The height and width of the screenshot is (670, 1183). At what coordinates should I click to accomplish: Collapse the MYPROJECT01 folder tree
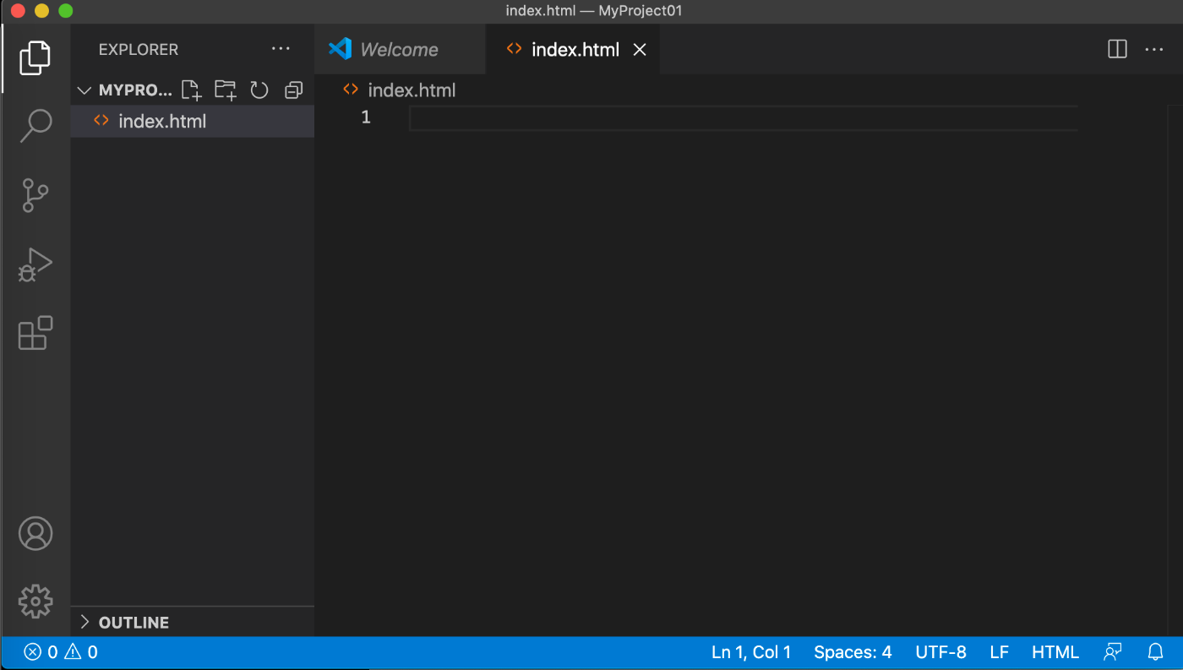click(84, 90)
